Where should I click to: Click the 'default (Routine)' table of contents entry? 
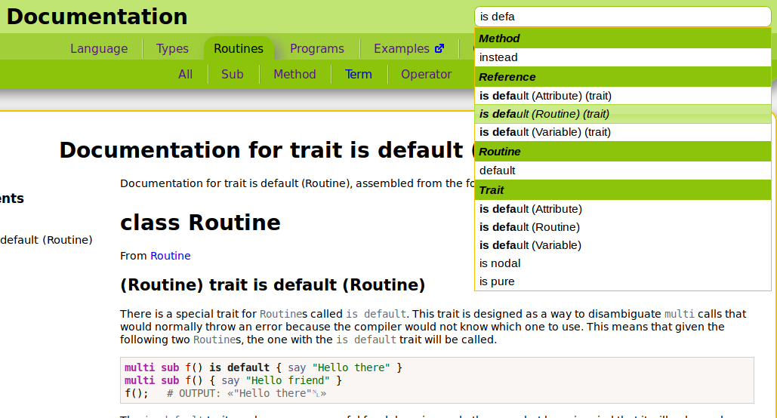click(x=46, y=240)
